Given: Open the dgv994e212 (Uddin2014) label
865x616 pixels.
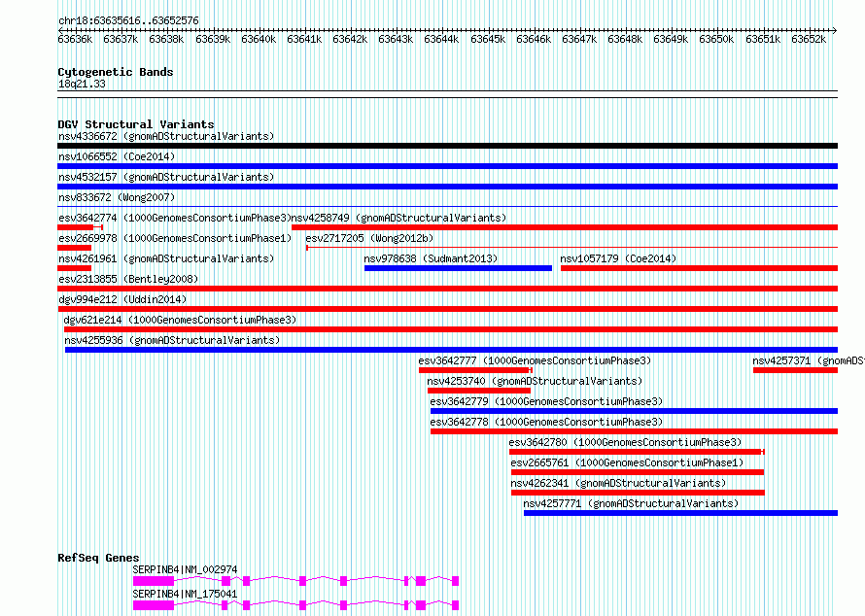Looking at the screenshot, I should 122,299.
